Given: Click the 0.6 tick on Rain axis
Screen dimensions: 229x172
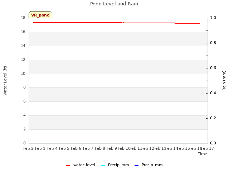Looking at the screenshot, I should (x=213, y=68).
